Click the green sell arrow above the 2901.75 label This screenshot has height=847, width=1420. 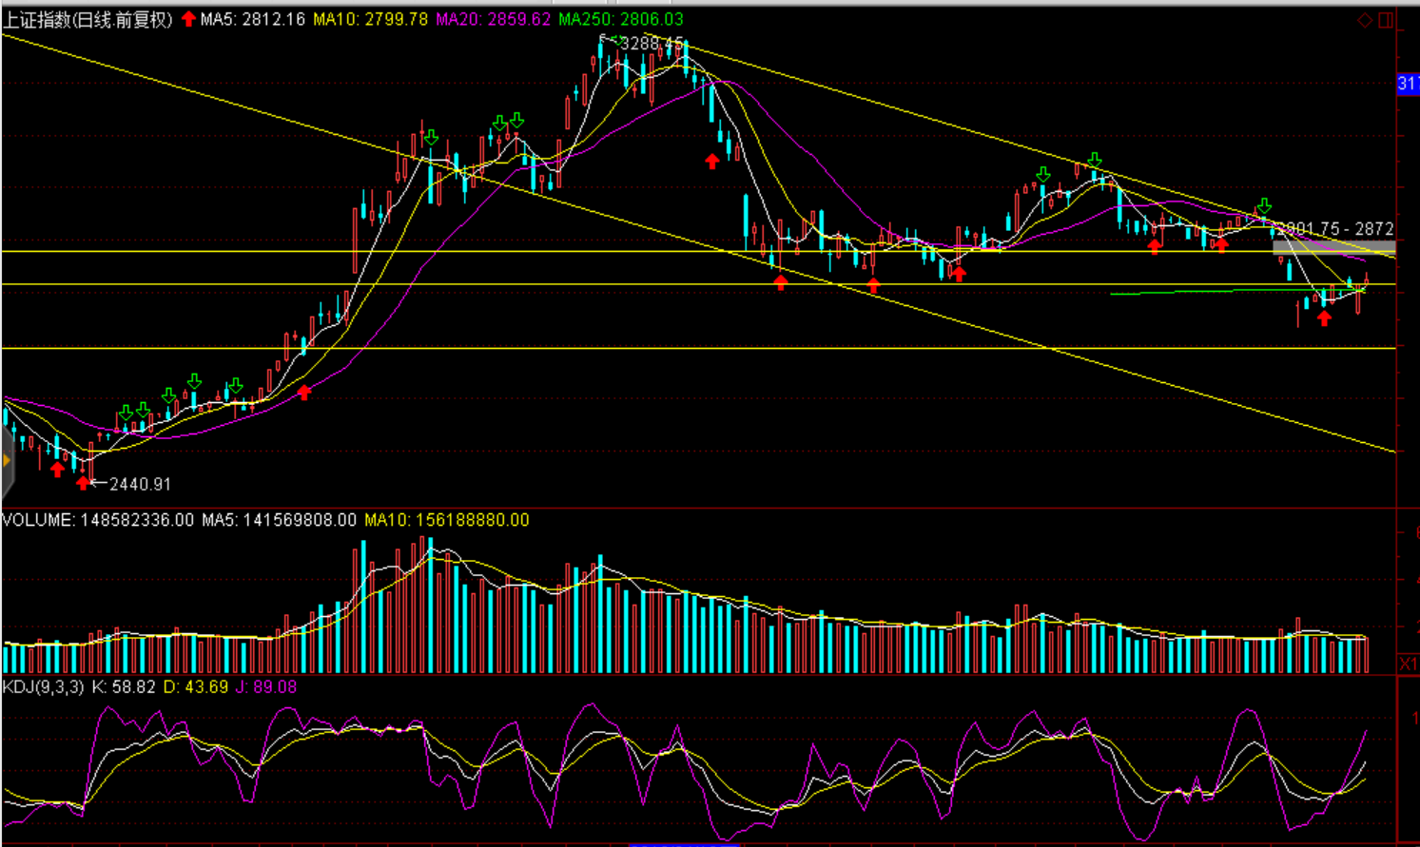[x=1264, y=206]
